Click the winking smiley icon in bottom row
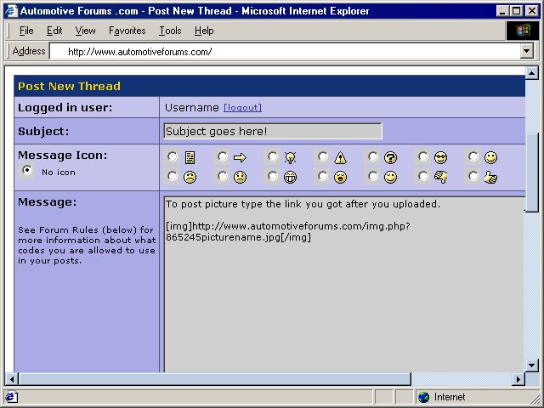The height and width of the screenshot is (408, 544). 390,178
